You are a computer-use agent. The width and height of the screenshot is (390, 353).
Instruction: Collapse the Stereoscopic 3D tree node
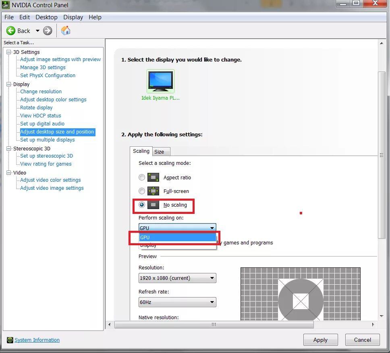[x=9, y=148]
